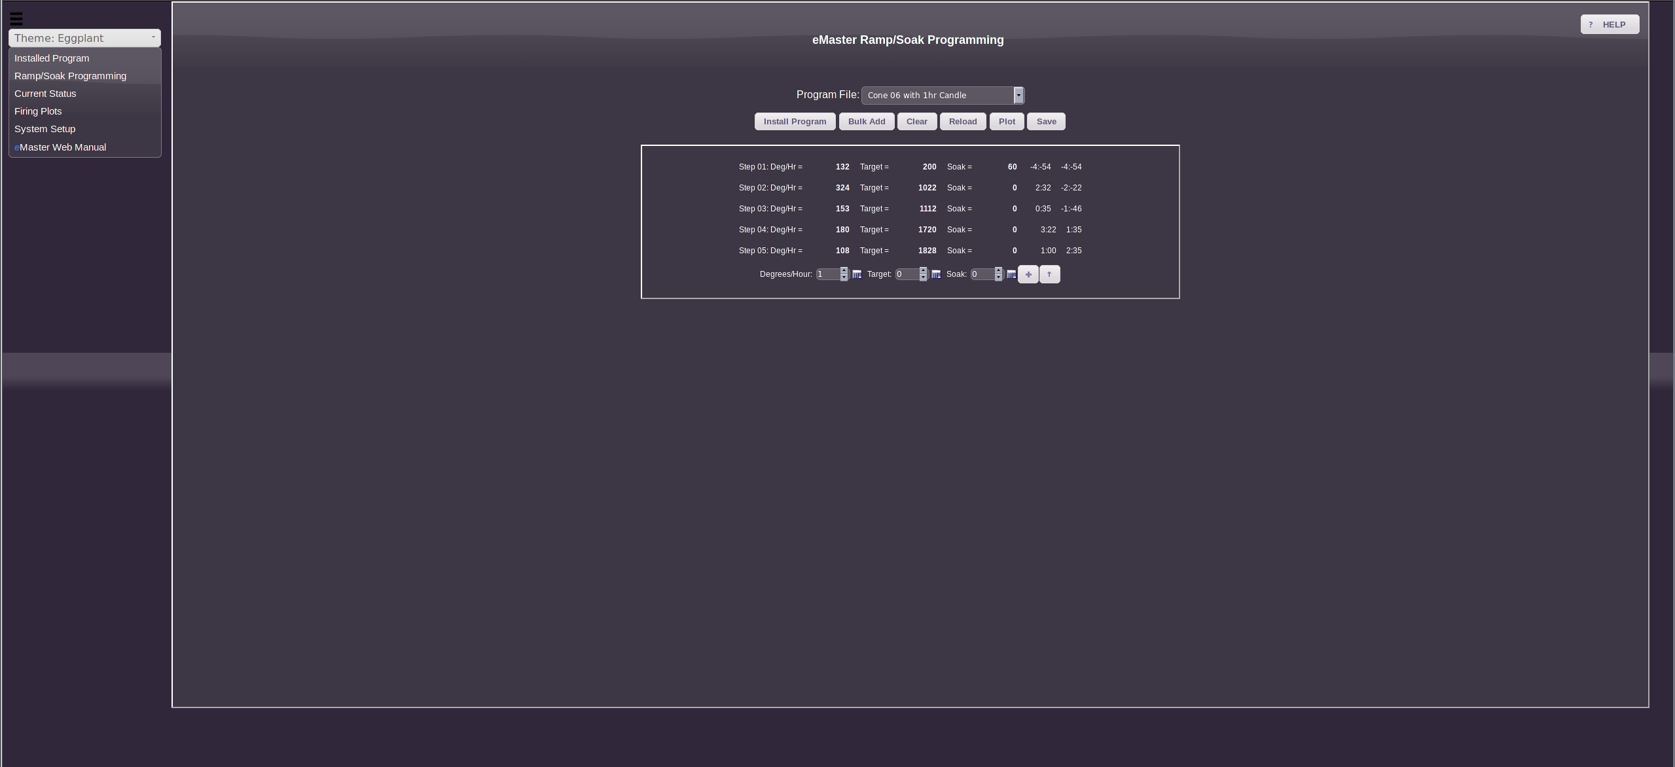Open the Theme: Eggplant dropdown
This screenshot has width=1675, height=767.
[84, 38]
